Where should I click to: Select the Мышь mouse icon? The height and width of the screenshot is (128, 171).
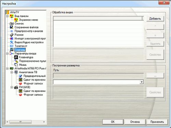[16, 65]
